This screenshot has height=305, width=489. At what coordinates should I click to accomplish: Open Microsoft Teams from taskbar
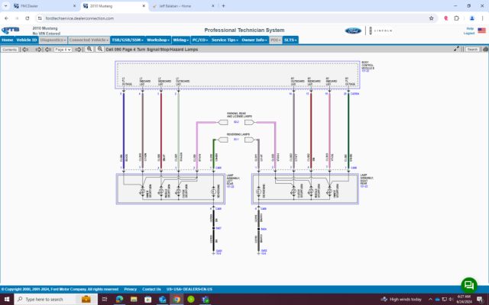coord(206,299)
